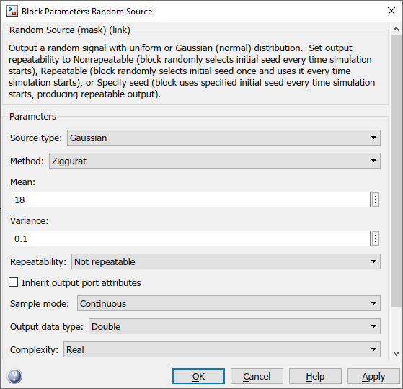This screenshot has width=403, height=389.
Task: Click the Help button
Action: pos(315,376)
